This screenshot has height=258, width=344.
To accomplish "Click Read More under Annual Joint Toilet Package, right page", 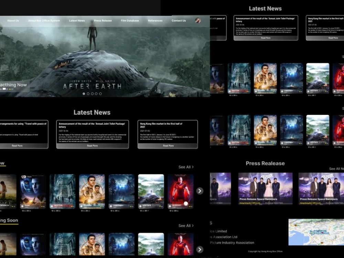I will click(x=266, y=38).
